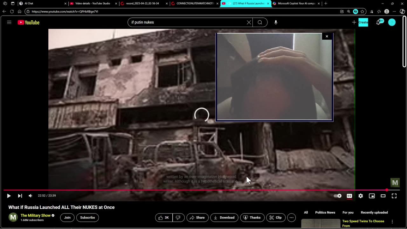Play the video

point(9,196)
